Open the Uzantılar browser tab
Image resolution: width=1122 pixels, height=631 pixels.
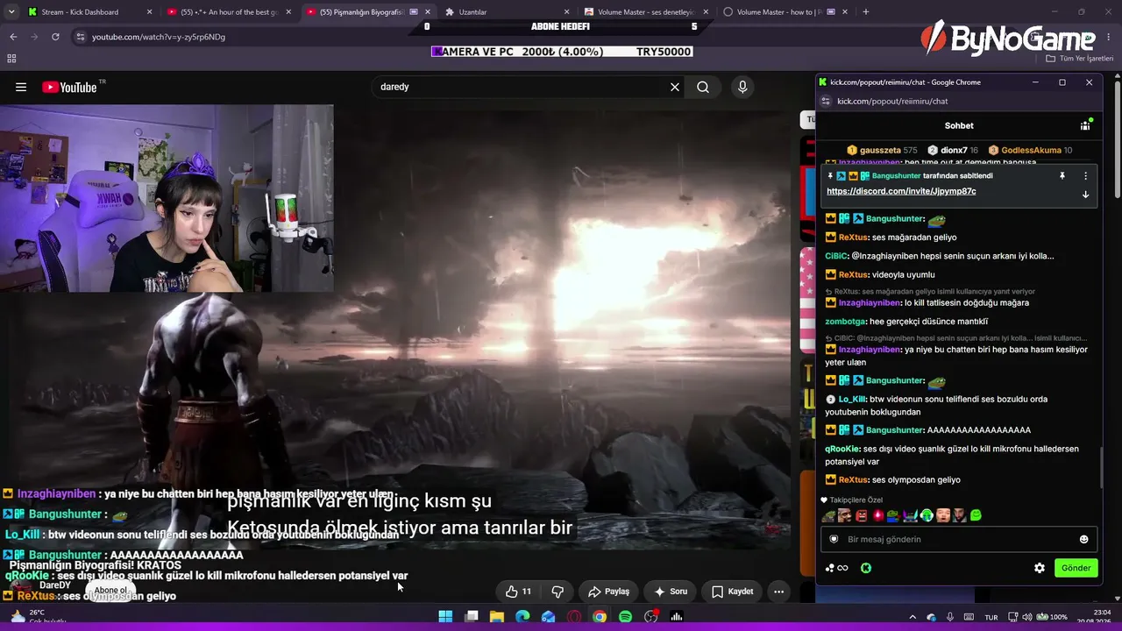[507, 12]
